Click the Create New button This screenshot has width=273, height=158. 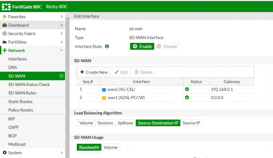point(94,72)
